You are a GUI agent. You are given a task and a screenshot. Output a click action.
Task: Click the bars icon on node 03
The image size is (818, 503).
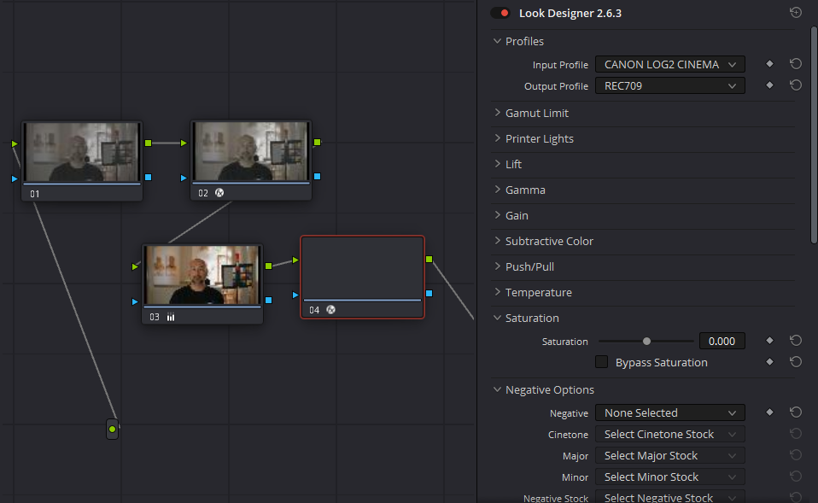click(171, 317)
